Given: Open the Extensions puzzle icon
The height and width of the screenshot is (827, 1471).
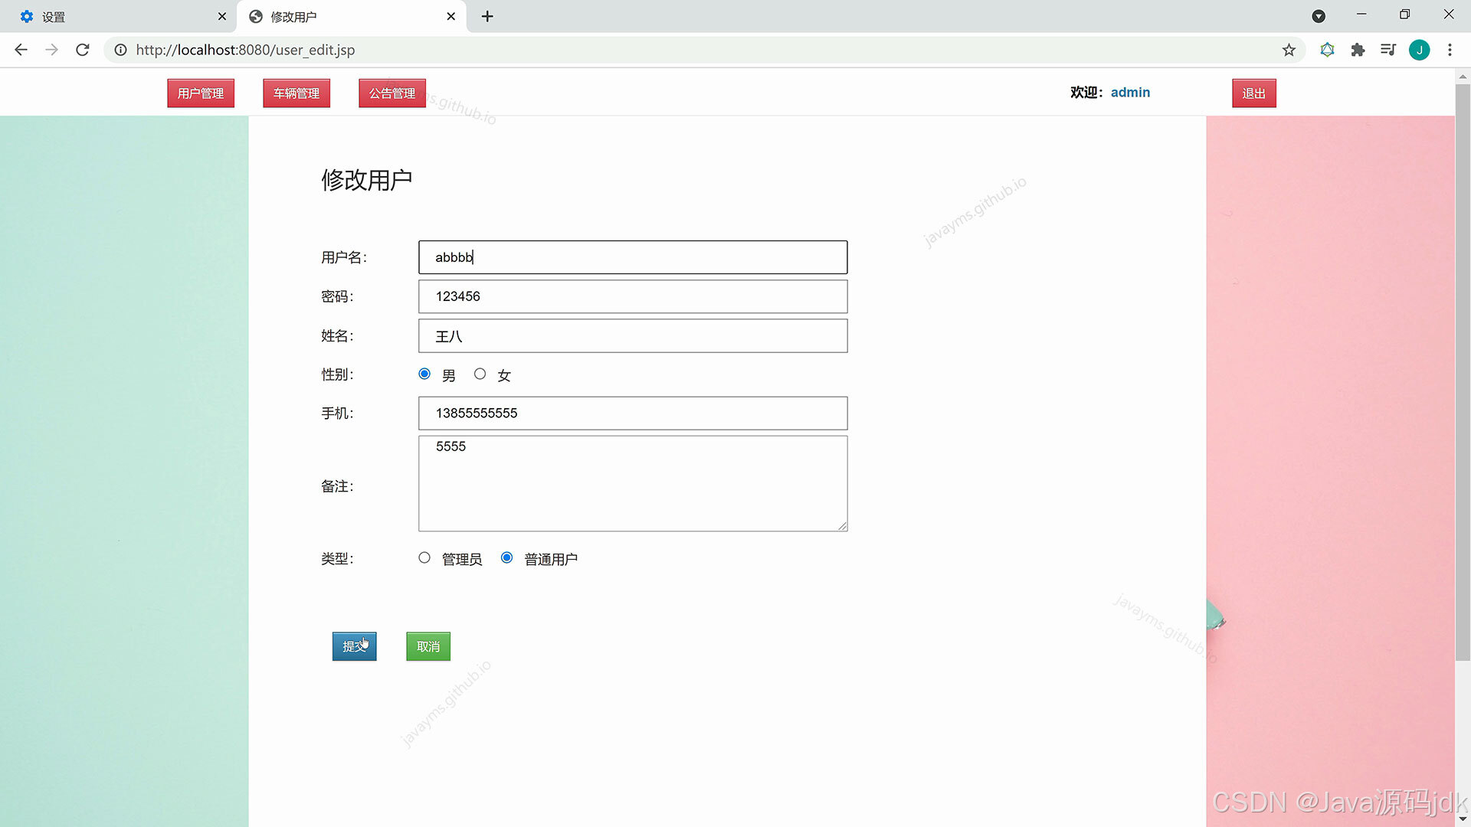Looking at the screenshot, I should [1358, 50].
